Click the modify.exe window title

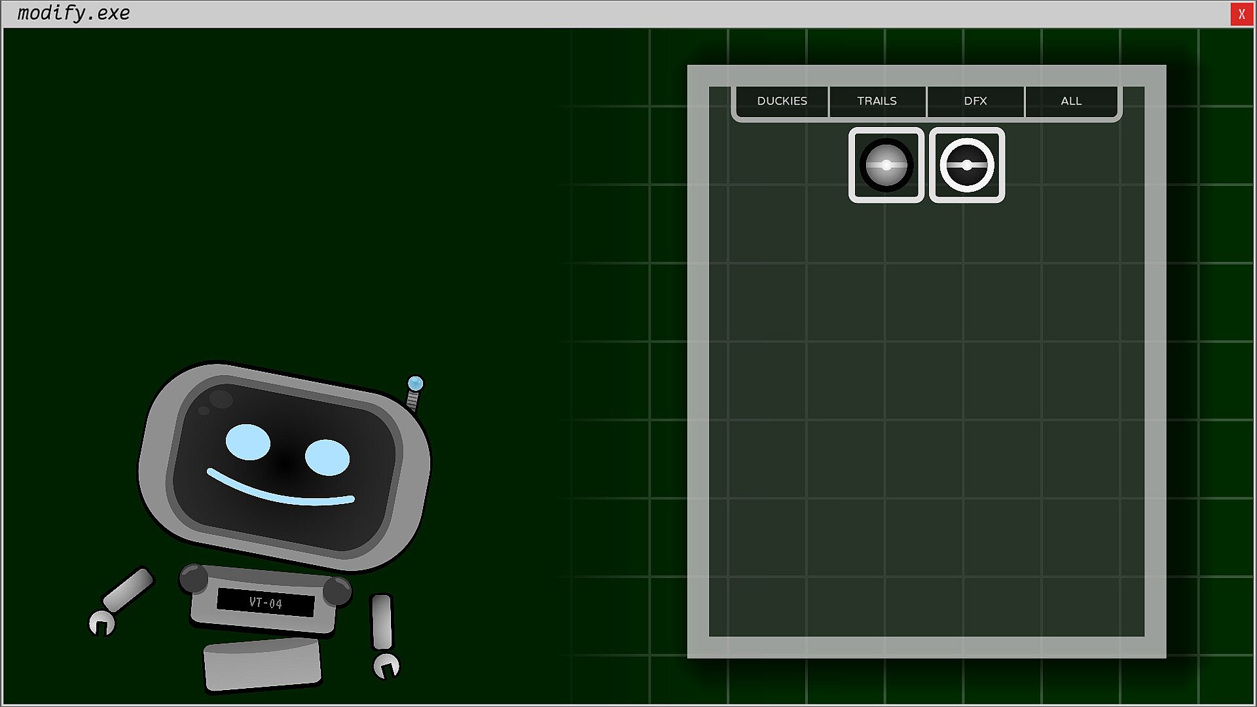pyautogui.click(x=73, y=13)
